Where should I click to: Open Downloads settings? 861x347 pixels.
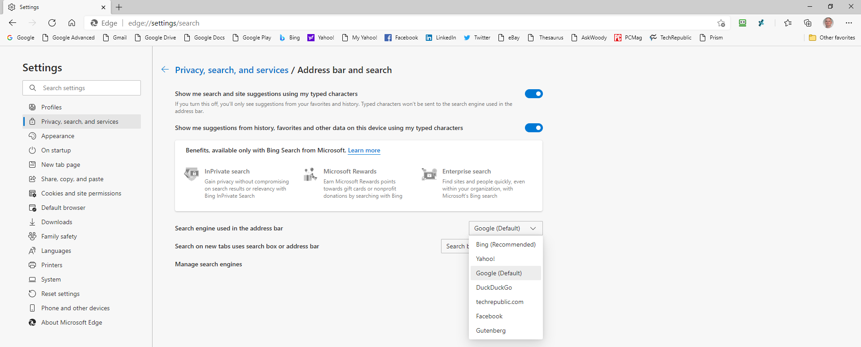pos(82,222)
